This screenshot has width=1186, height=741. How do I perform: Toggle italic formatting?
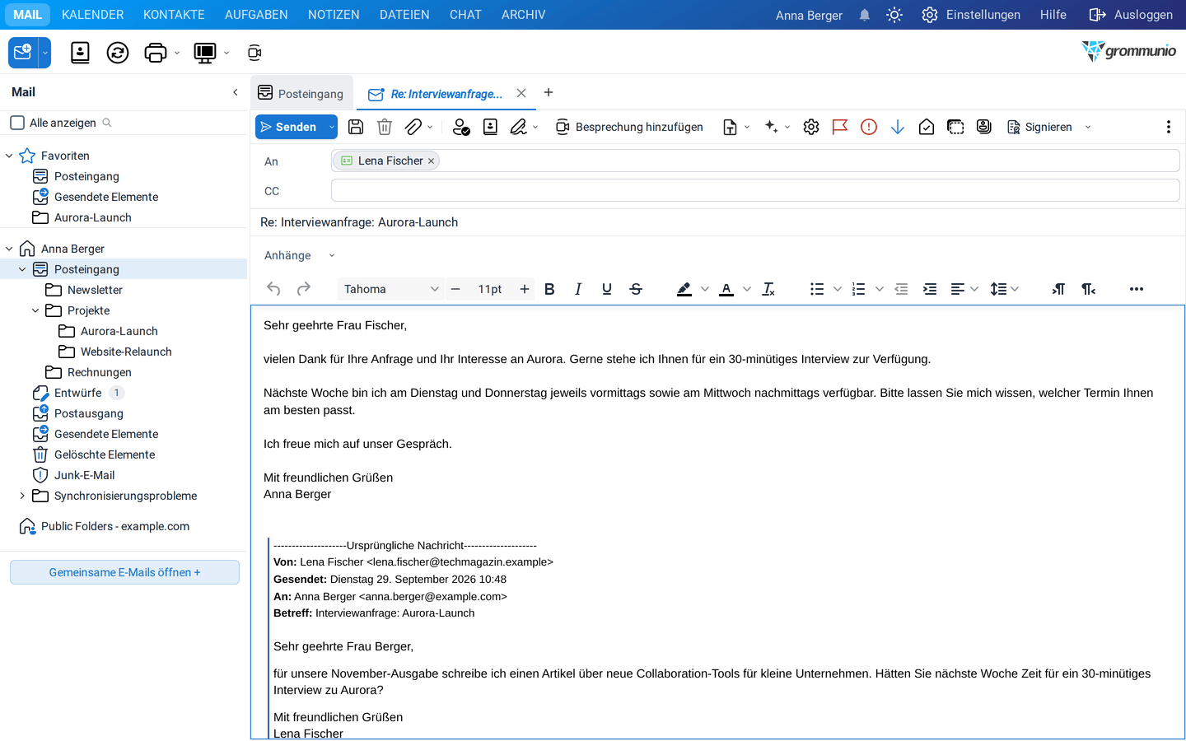pyautogui.click(x=578, y=289)
